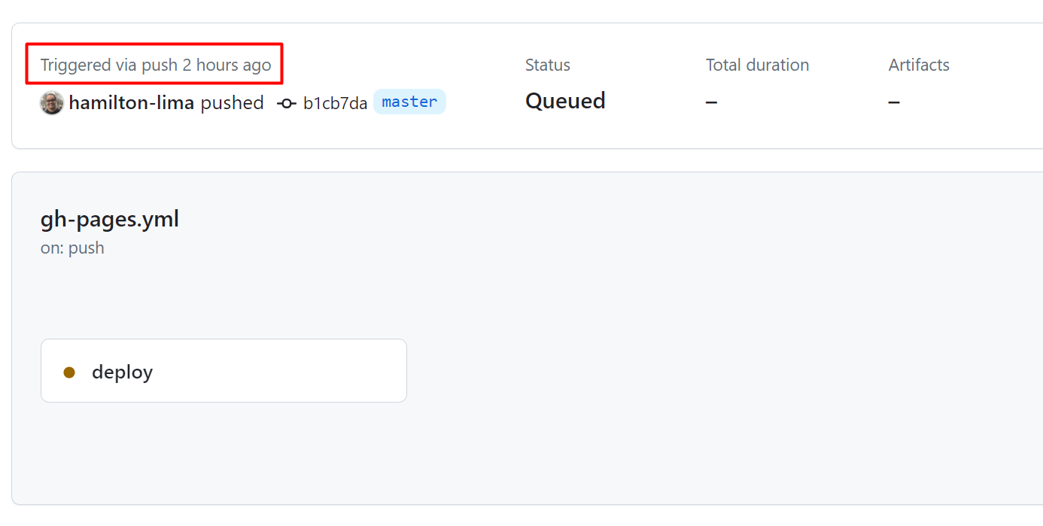Open the hamilton-lima user link
Image resolution: width=1043 pixels, height=526 pixels.
coord(132,102)
